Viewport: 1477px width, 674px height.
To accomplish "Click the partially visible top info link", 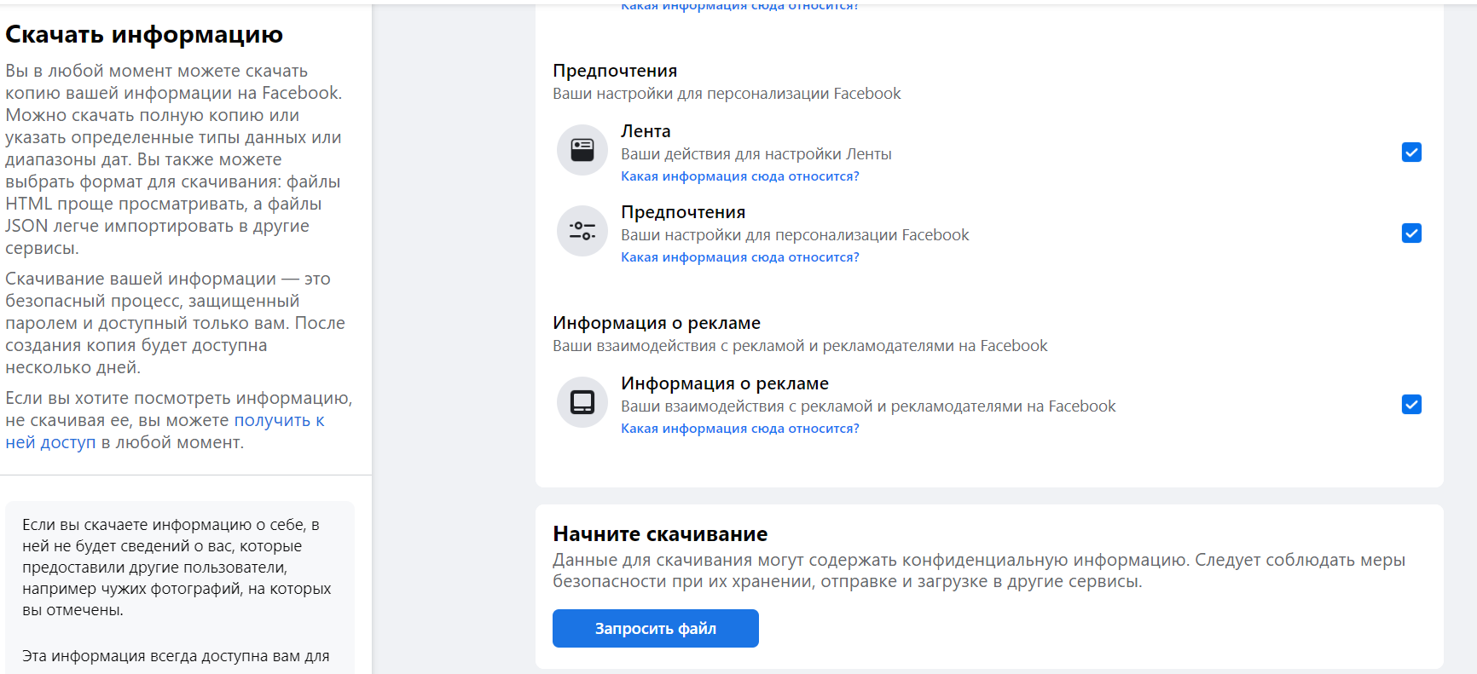I will pos(740,7).
